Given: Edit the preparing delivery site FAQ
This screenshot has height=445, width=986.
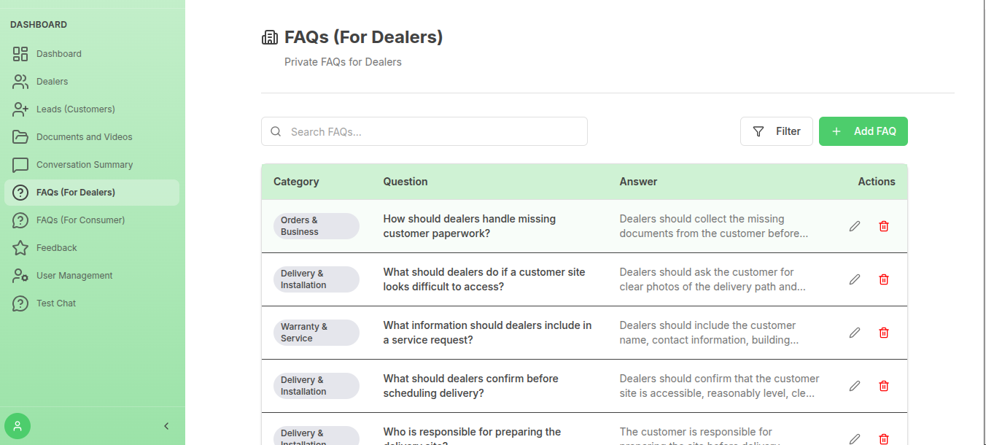Looking at the screenshot, I should [x=855, y=438].
